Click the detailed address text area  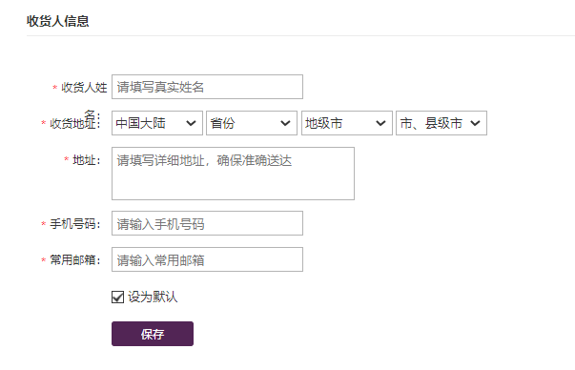[x=234, y=174]
